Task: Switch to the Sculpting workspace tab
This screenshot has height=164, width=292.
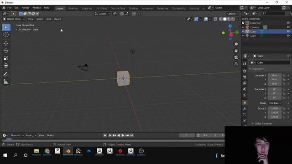Action: point(87,8)
